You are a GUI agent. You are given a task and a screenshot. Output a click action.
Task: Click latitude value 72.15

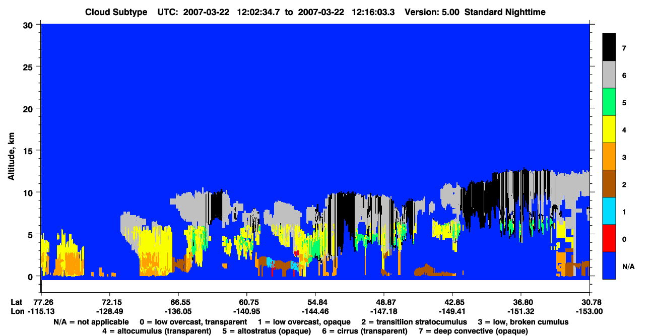click(x=109, y=302)
